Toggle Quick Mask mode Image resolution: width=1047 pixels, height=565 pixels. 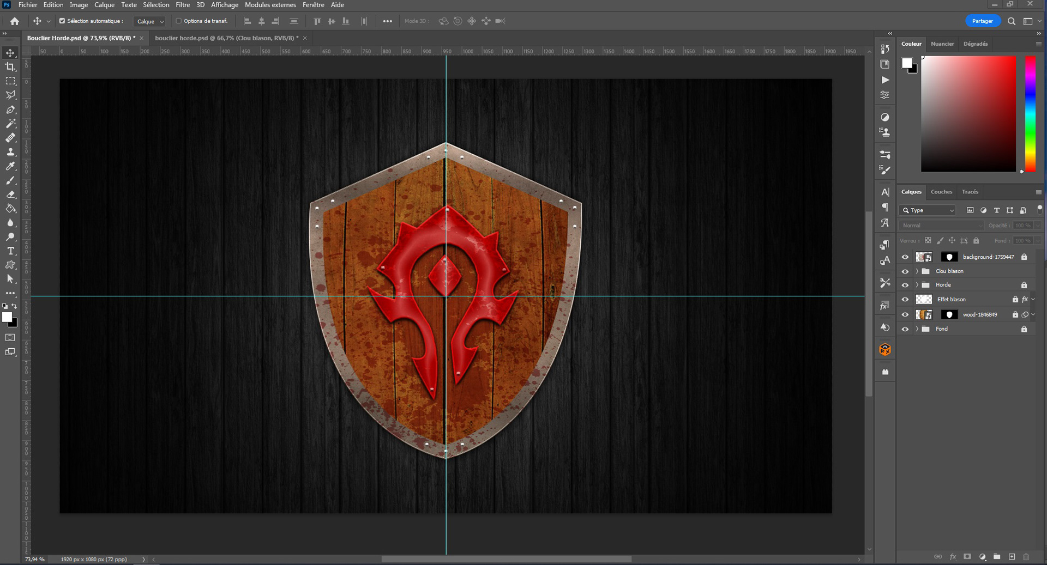[x=10, y=338]
